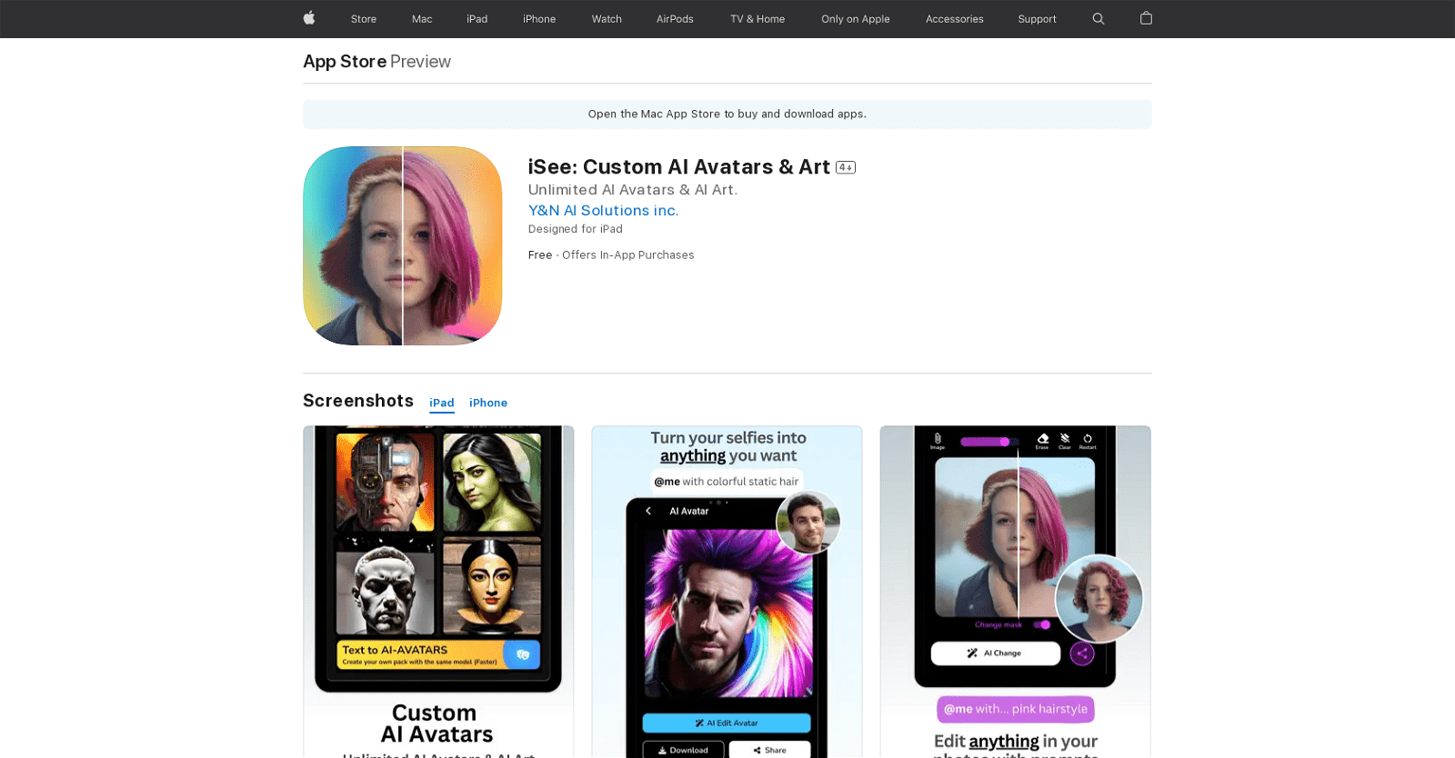This screenshot has width=1455, height=758.
Task: Open the Watch navigation item
Action: tap(607, 19)
